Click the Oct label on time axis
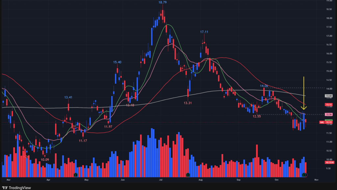The image size is (337, 190). tap(276, 180)
